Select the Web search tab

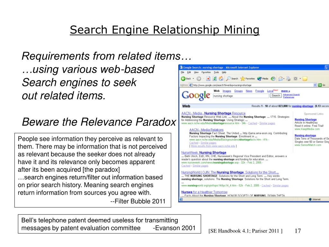point(217,91)
